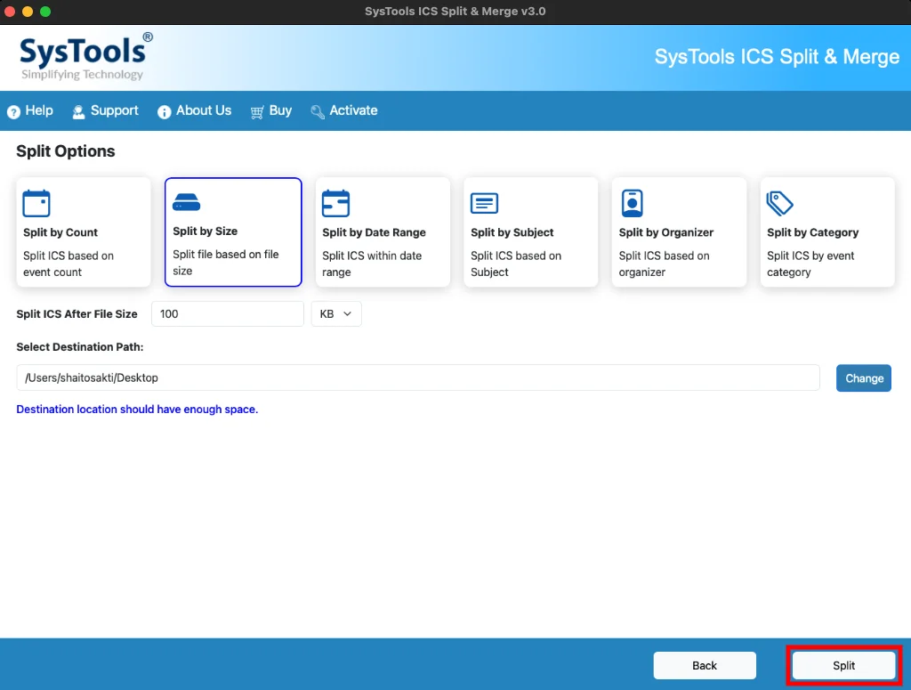Click the SysTools logo in the header
Screen dimensions: 911x690
(86, 56)
